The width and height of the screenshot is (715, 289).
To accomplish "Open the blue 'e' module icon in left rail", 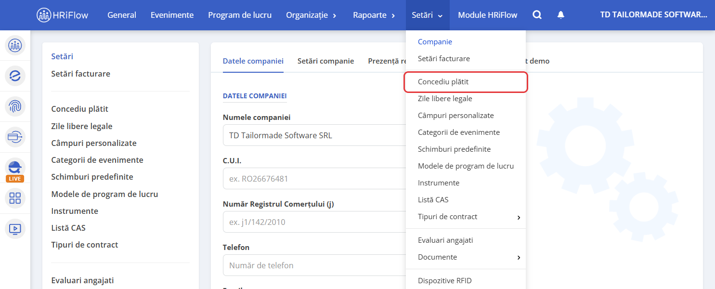I will click(x=15, y=76).
